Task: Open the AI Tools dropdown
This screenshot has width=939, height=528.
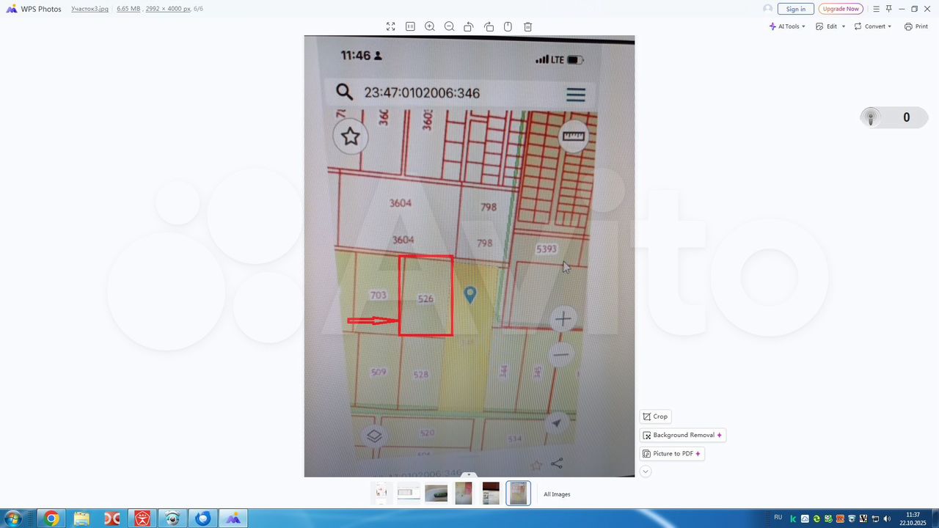Action: (787, 26)
